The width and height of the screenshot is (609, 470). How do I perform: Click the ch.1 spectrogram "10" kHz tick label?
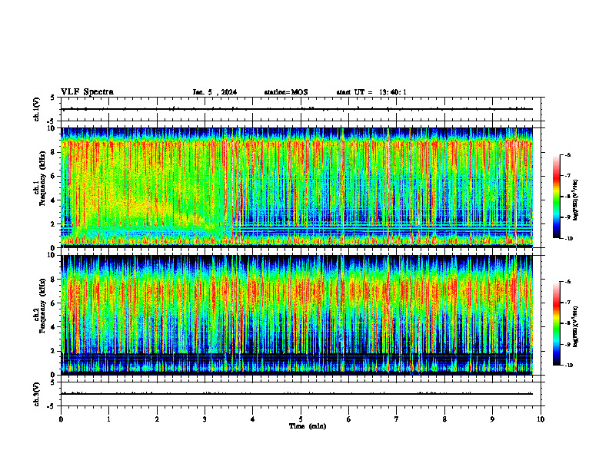52,128
